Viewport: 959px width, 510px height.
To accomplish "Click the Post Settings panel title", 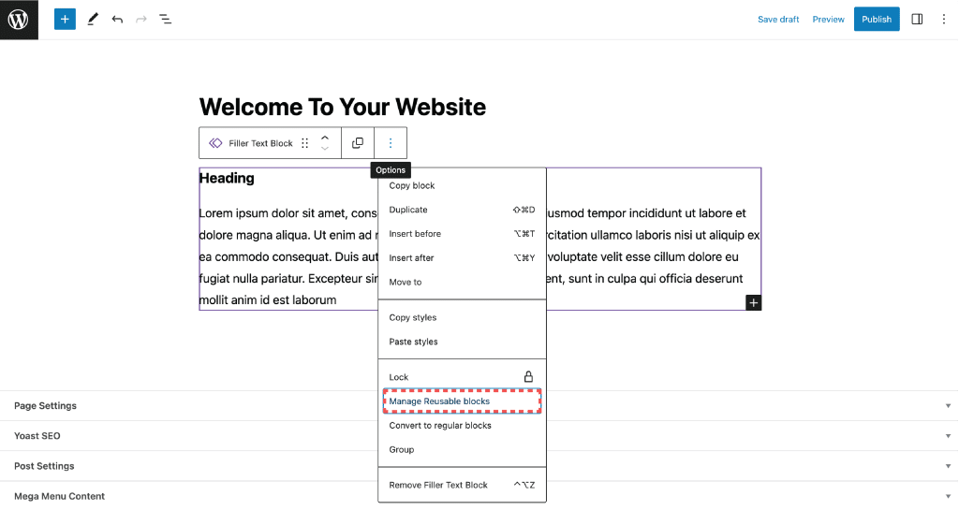I will point(44,466).
